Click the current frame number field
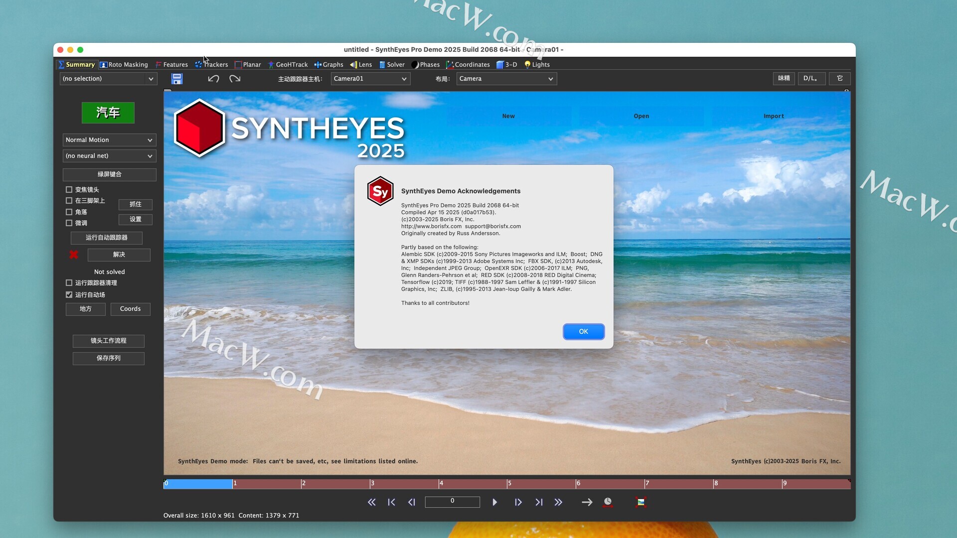 click(452, 502)
